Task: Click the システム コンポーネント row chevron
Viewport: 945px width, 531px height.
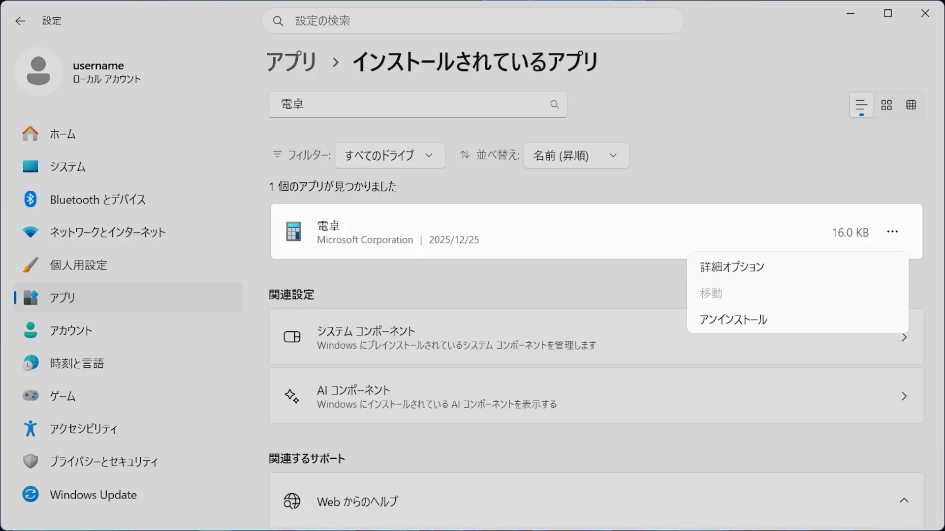Action: click(904, 338)
